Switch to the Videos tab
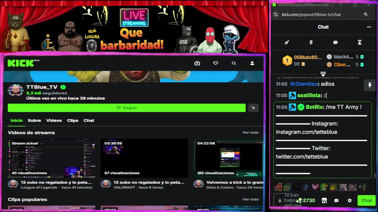Image resolution: width=378 pixels, height=212 pixels. (x=54, y=120)
